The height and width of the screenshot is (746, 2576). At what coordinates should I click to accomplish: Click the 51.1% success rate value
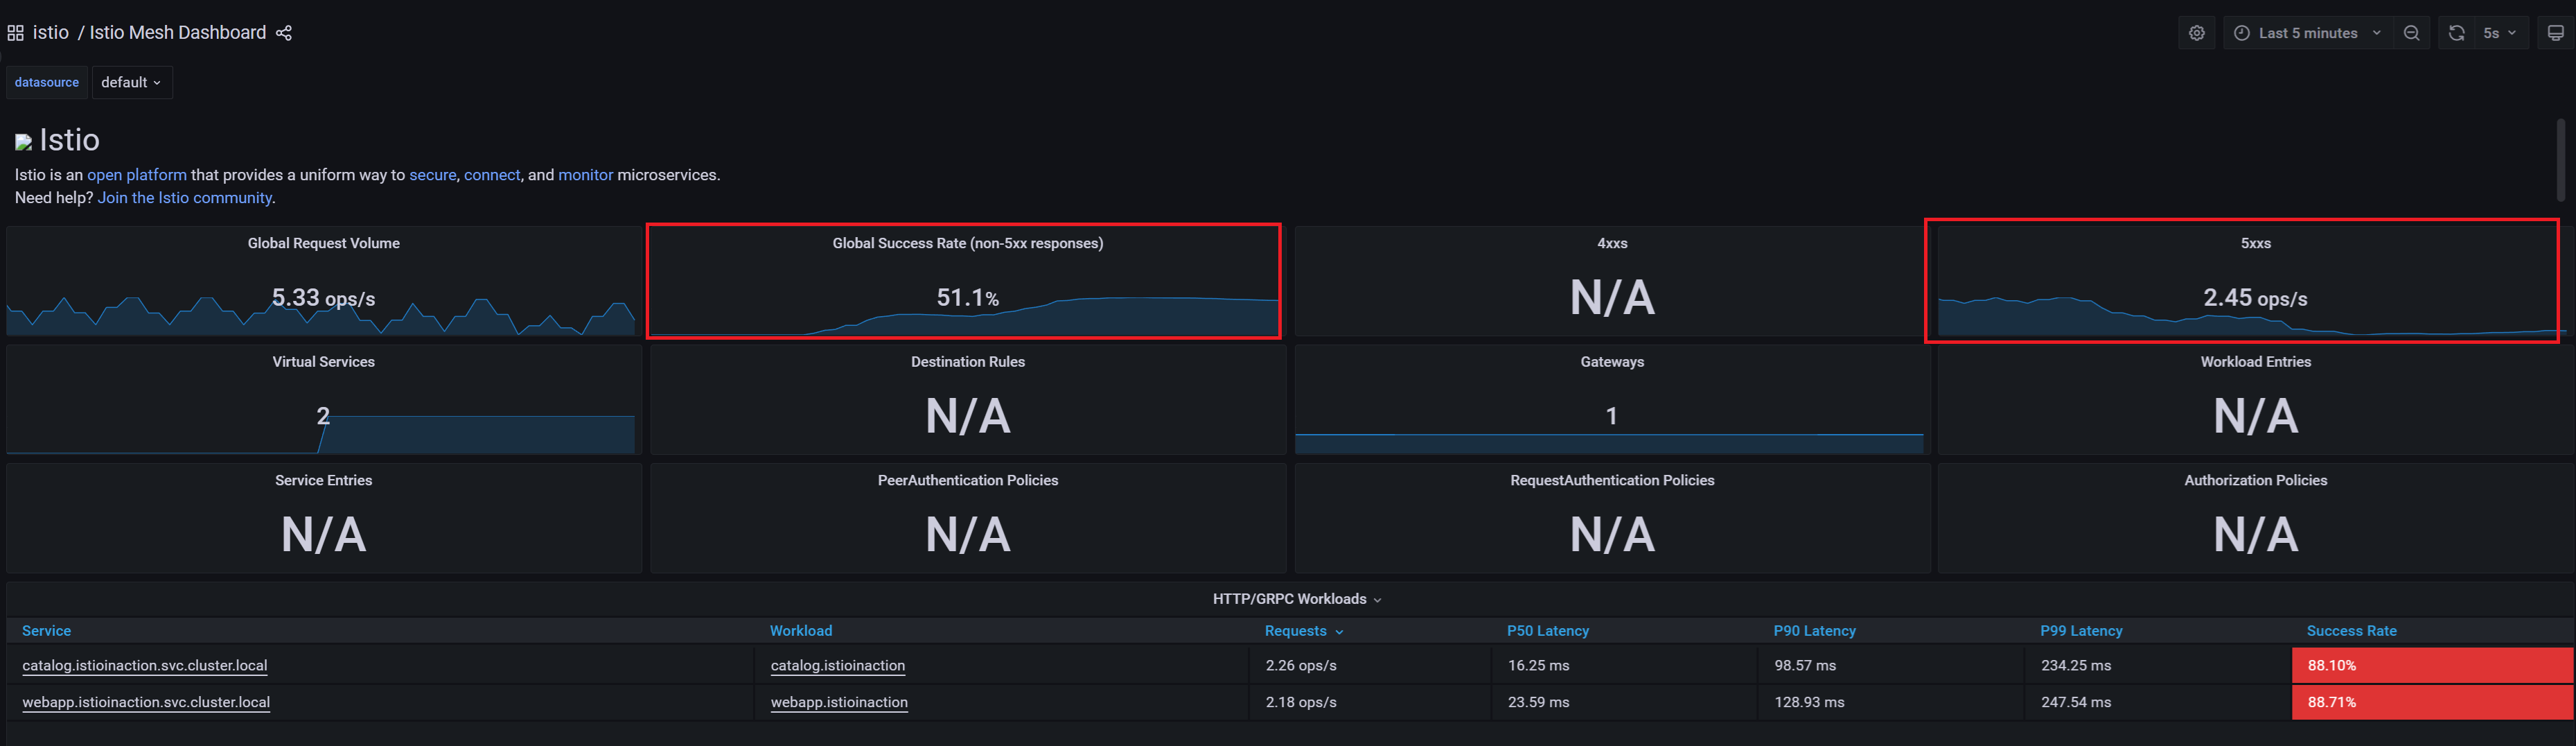pyautogui.click(x=967, y=298)
